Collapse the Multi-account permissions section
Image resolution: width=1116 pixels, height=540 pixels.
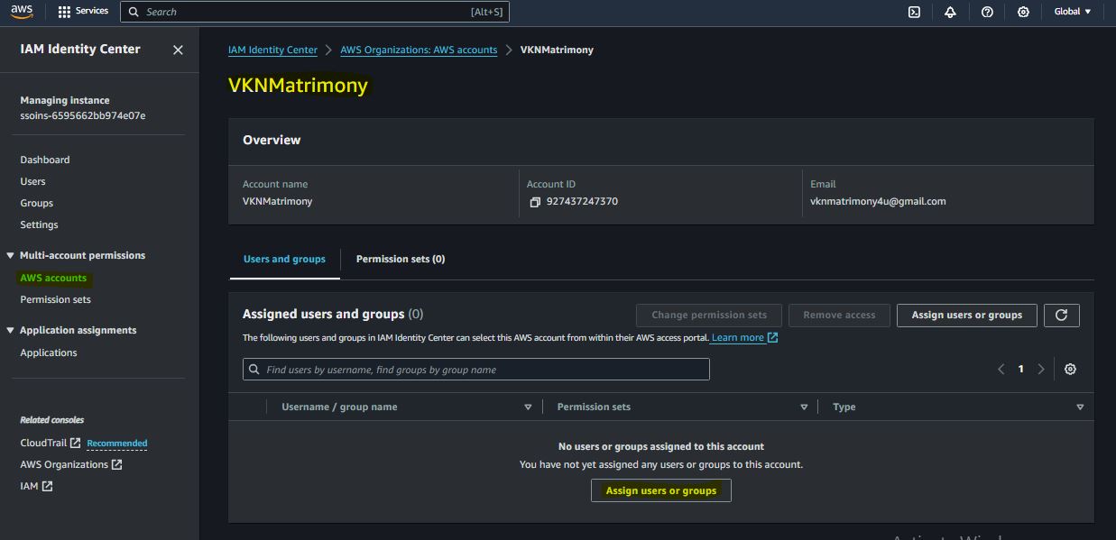[x=11, y=256]
